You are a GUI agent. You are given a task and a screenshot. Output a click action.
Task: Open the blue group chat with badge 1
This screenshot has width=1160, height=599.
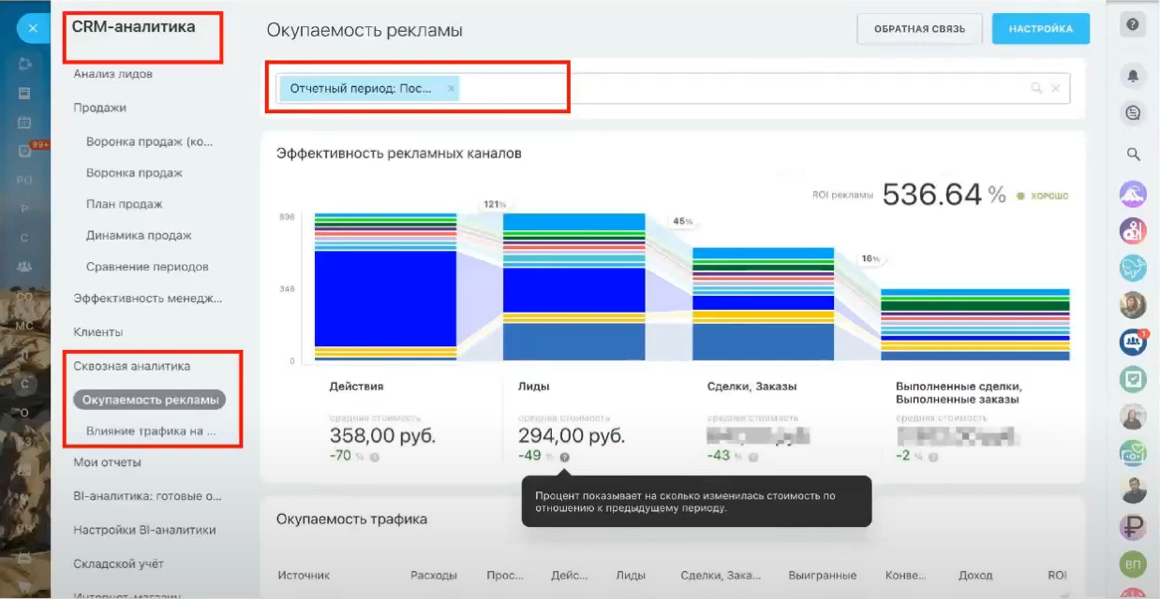pos(1133,342)
